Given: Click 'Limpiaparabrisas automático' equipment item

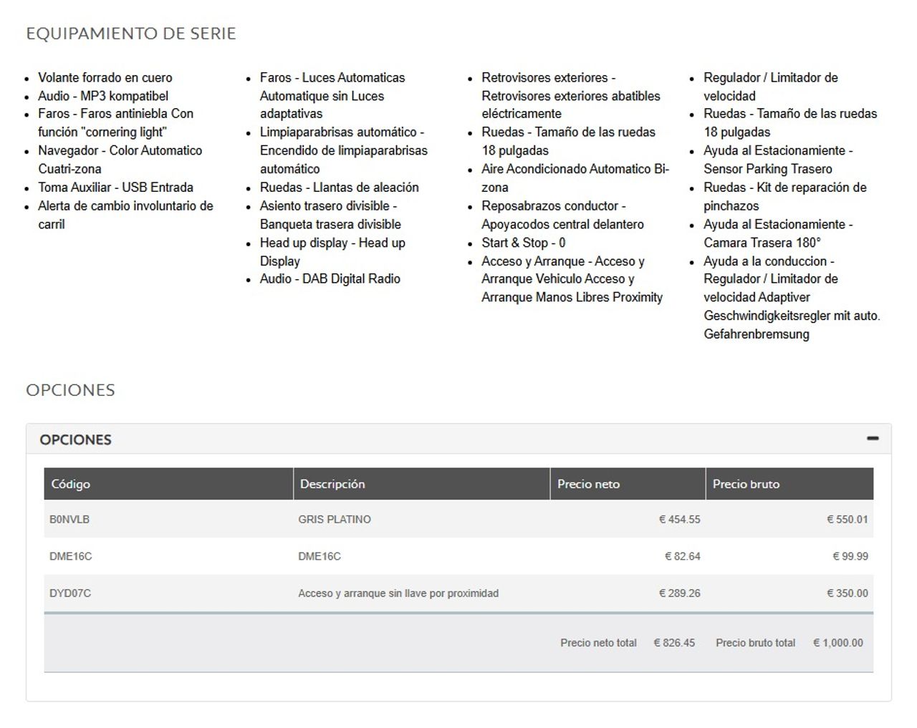Looking at the screenshot, I should point(343,150).
